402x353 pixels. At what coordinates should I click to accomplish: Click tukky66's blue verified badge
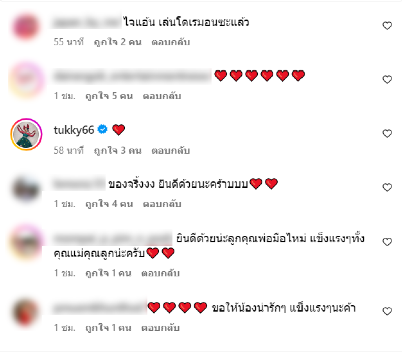pos(103,129)
